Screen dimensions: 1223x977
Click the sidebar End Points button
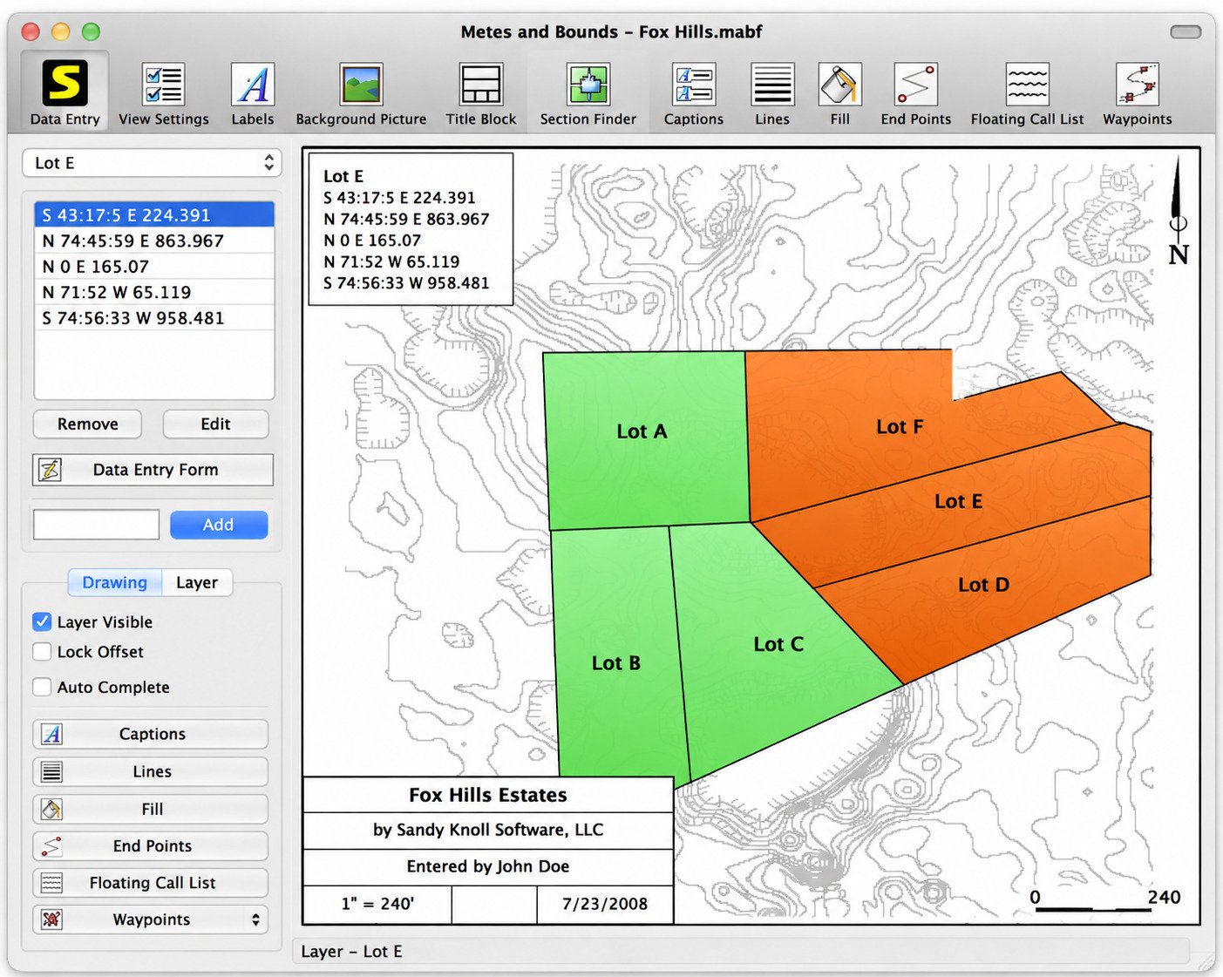click(x=150, y=845)
